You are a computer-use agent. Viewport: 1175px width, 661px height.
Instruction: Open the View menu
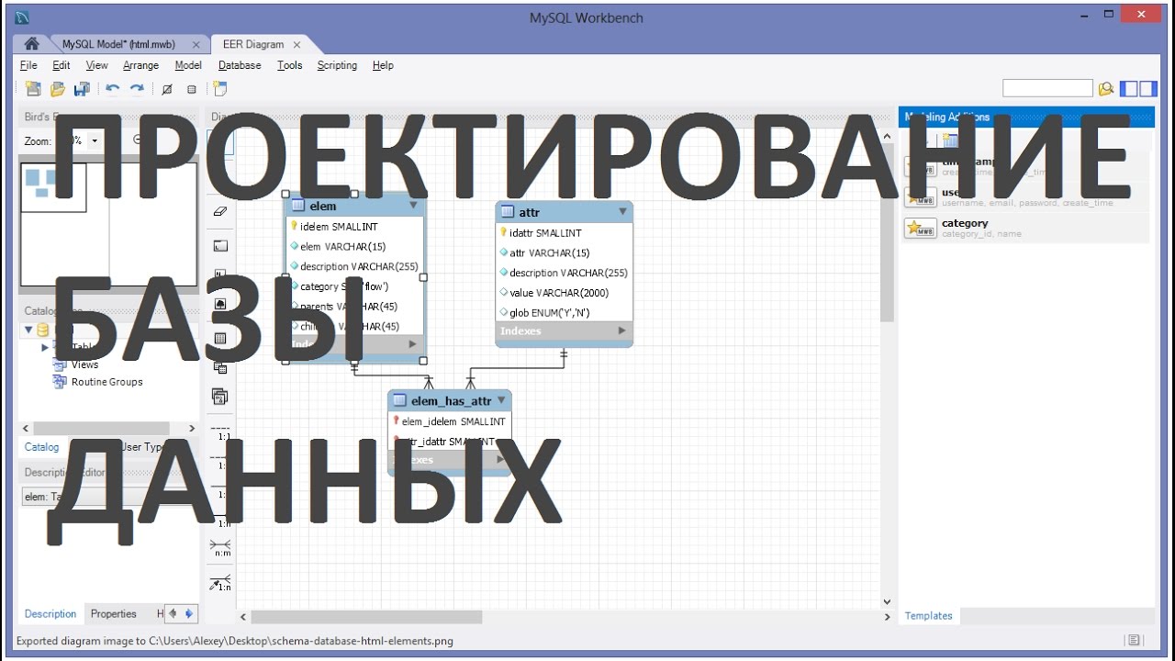96,65
